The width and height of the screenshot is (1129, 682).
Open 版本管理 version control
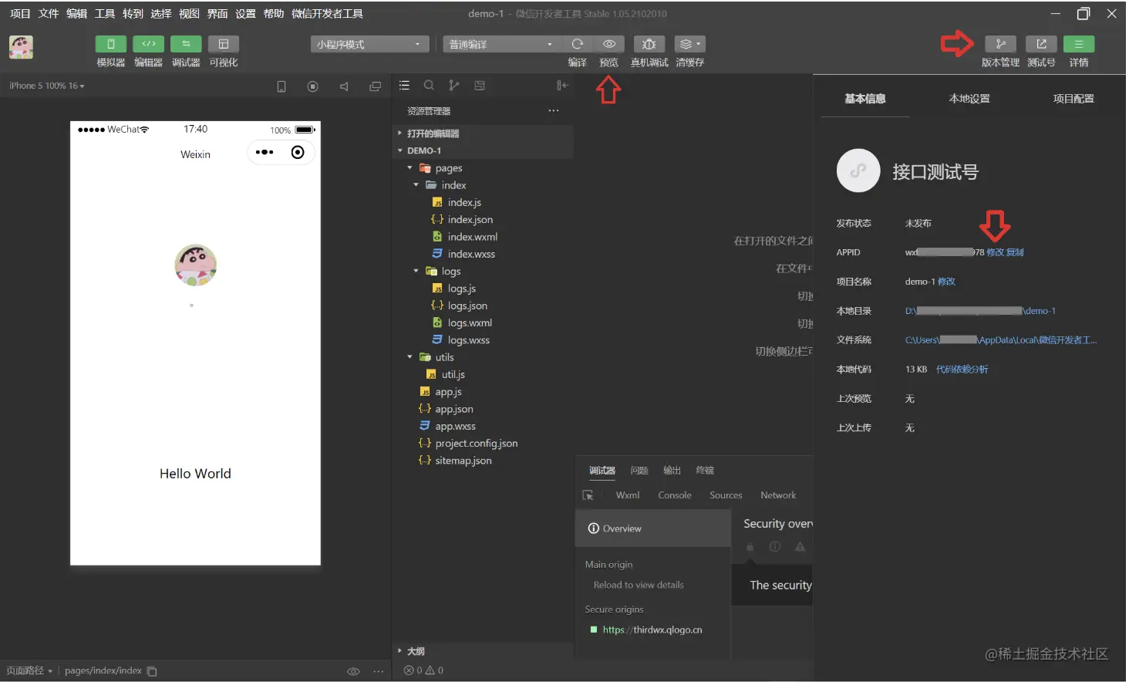coord(1000,44)
